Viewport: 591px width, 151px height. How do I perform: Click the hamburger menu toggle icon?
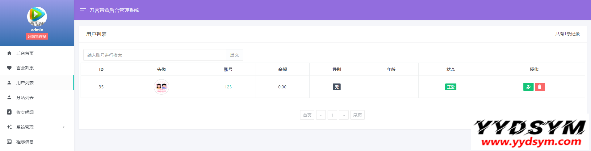click(x=82, y=10)
